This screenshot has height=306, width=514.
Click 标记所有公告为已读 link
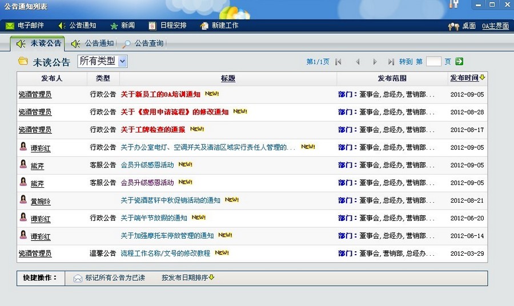pyautogui.click(x=115, y=278)
